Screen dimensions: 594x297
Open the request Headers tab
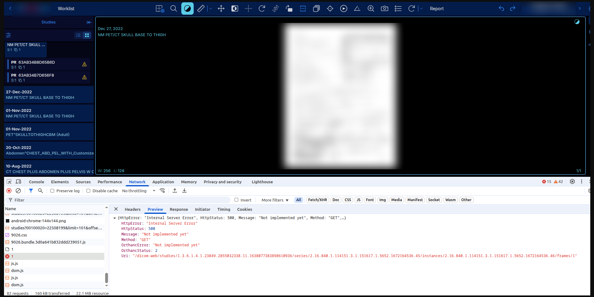132,209
